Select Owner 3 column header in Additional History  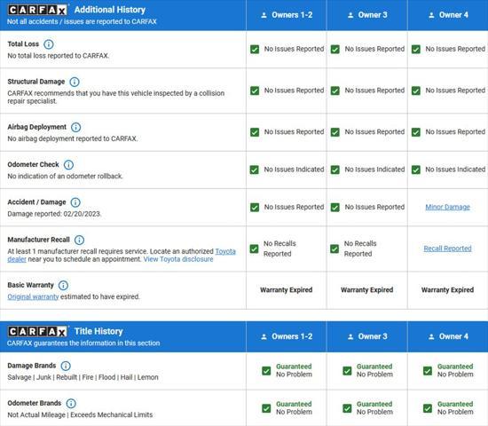pyautogui.click(x=367, y=15)
